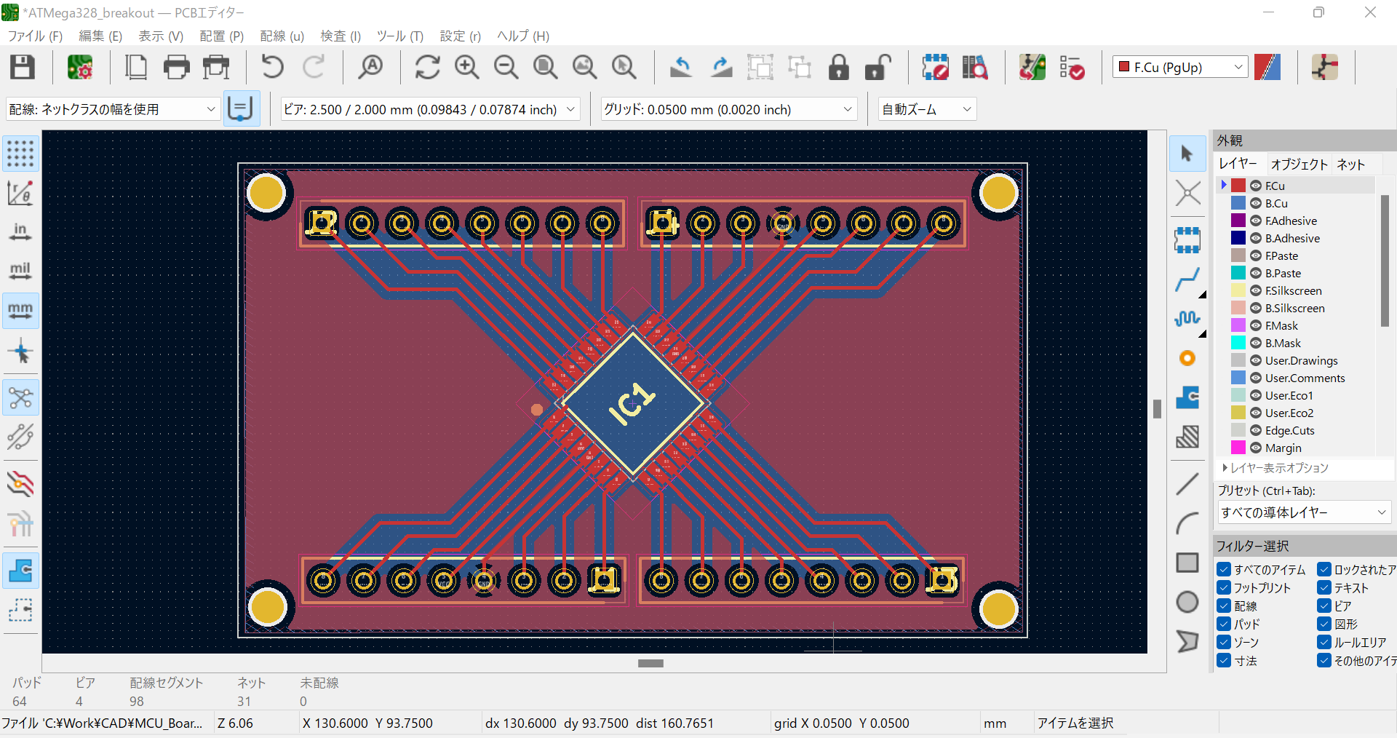Image resolution: width=1397 pixels, height=738 pixels.
Task: Click the Margin magenta color swatch
Action: (1238, 448)
